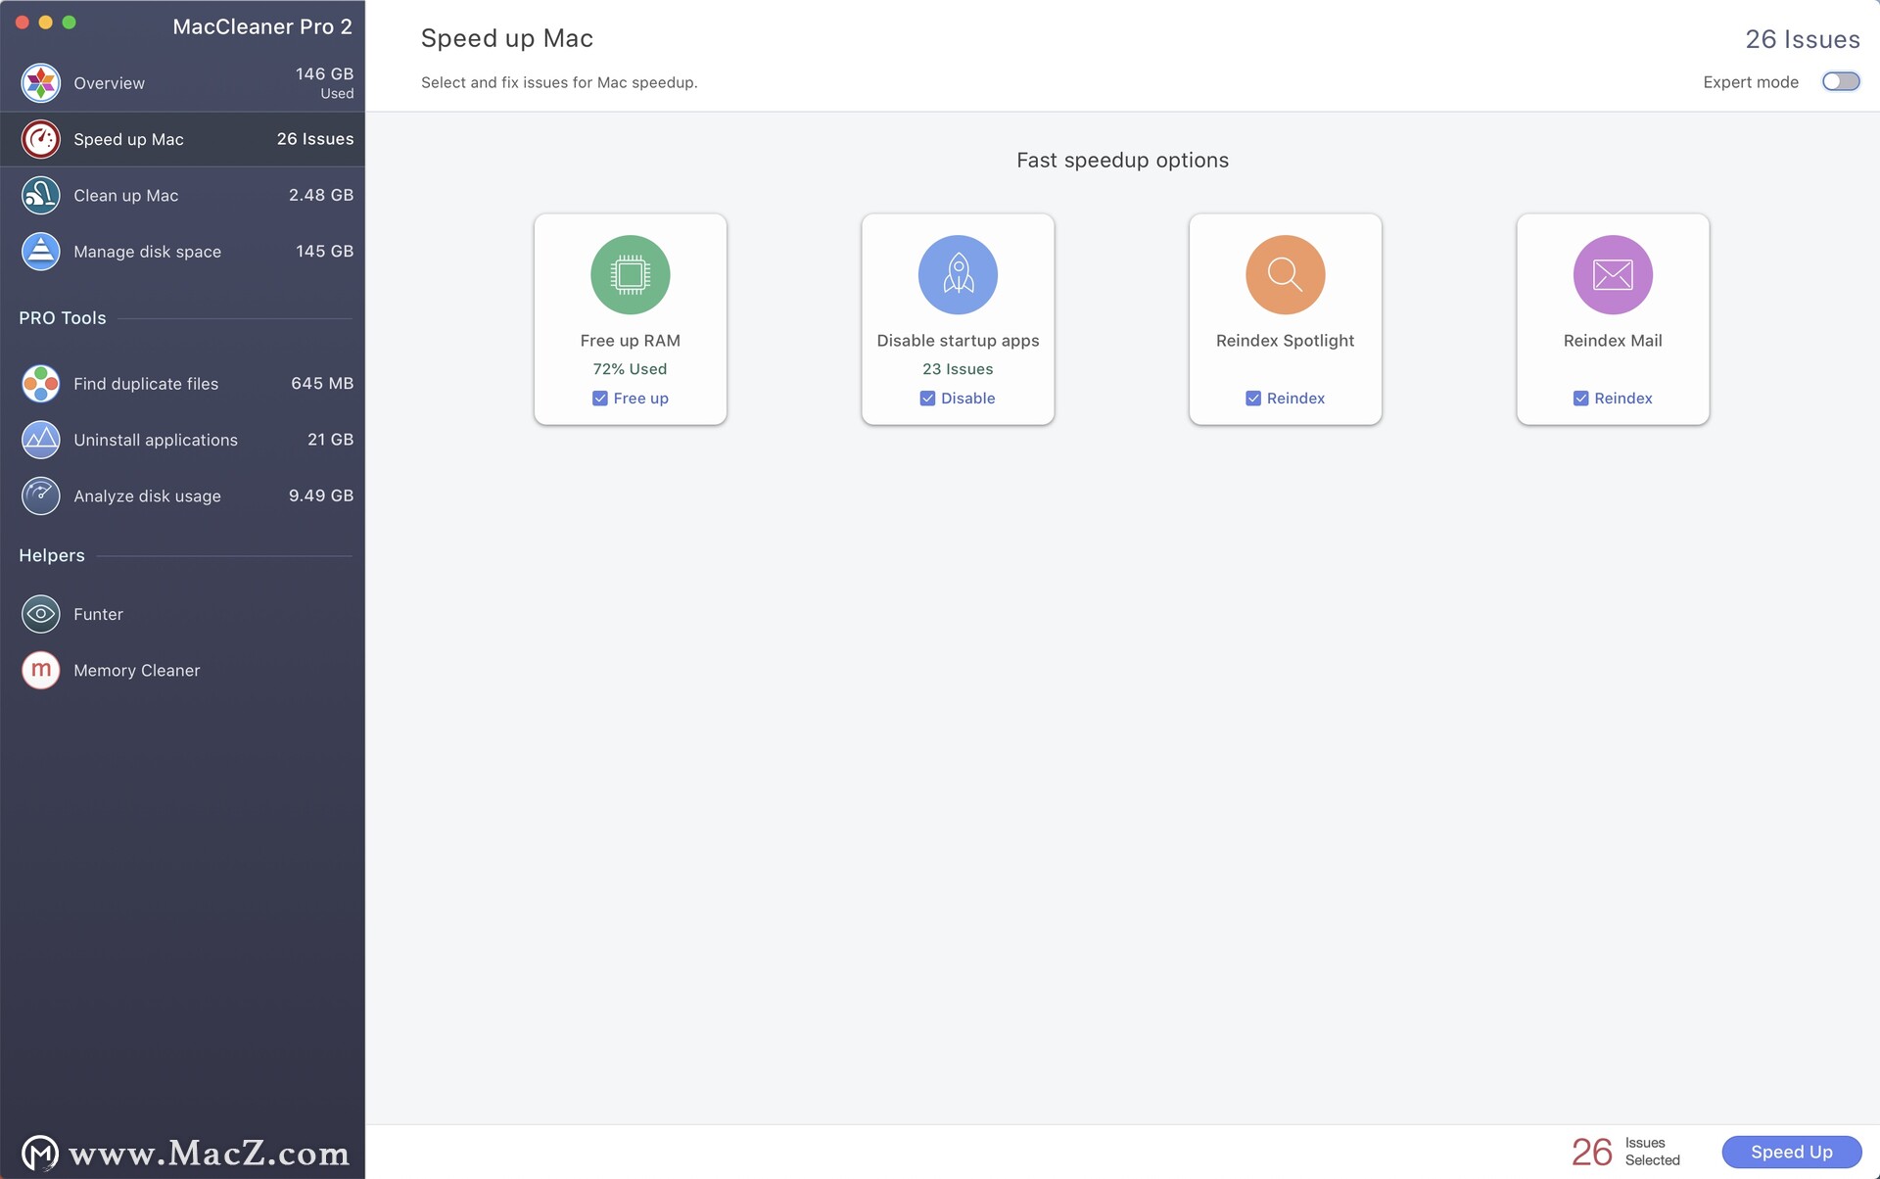Launch the Funter helper

click(182, 614)
